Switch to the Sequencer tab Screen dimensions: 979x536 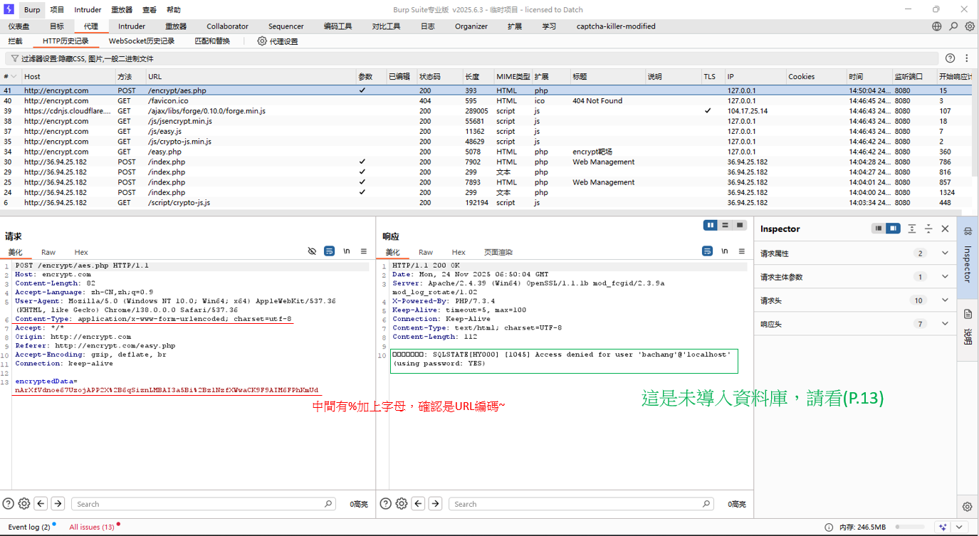click(286, 26)
